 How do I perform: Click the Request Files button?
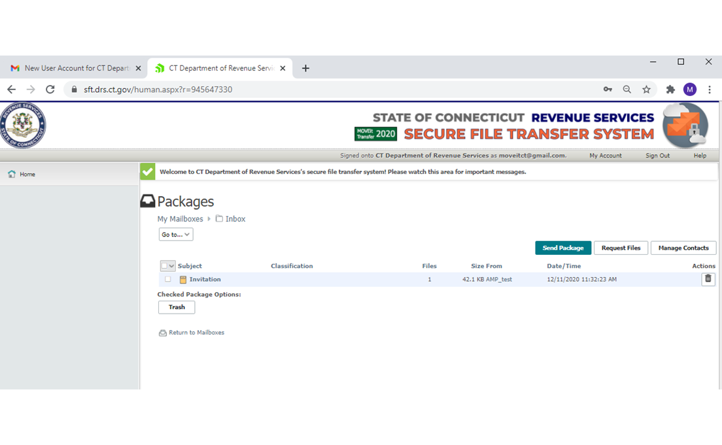(x=621, y=248)
